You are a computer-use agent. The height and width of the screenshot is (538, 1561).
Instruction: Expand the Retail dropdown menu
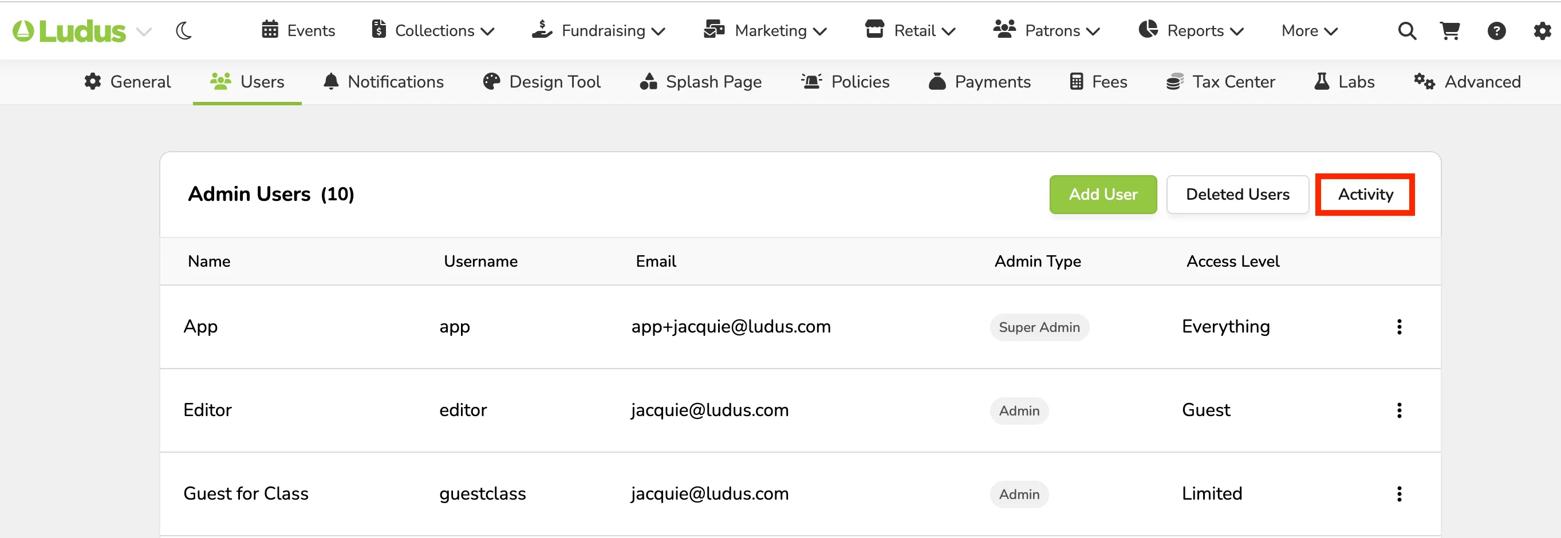910,30
